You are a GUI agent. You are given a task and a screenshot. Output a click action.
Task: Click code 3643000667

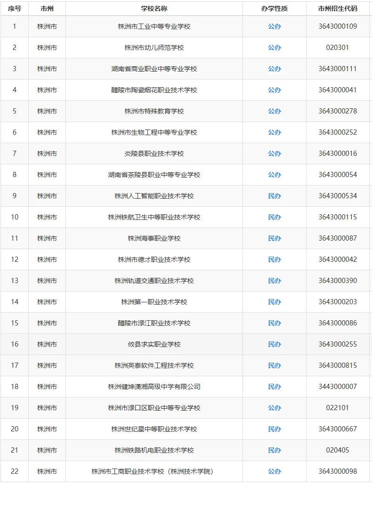338,429
